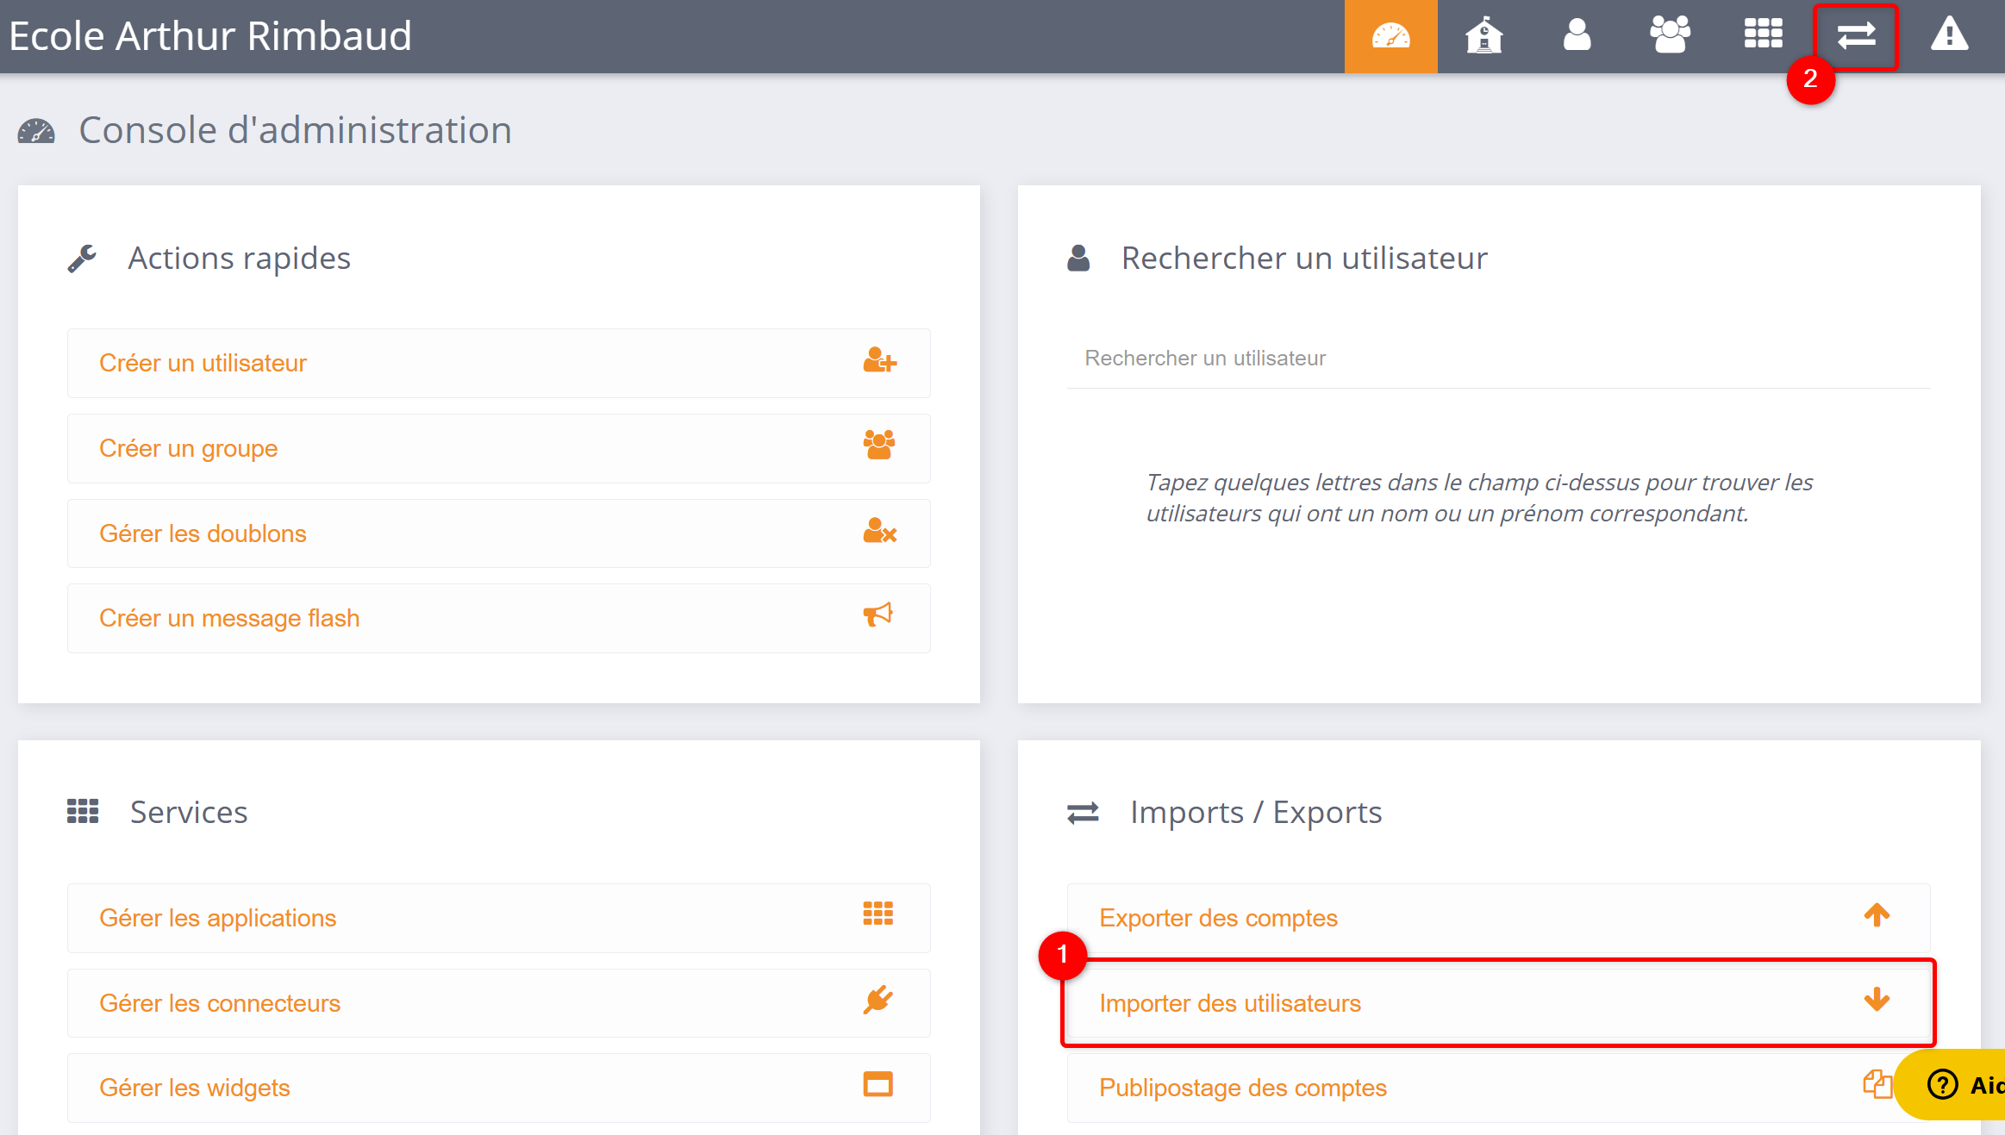Open the groups icon in top navigation
This screenshot has height=1135, width=2005.
pyautogui.click(x=1670, y=36)
